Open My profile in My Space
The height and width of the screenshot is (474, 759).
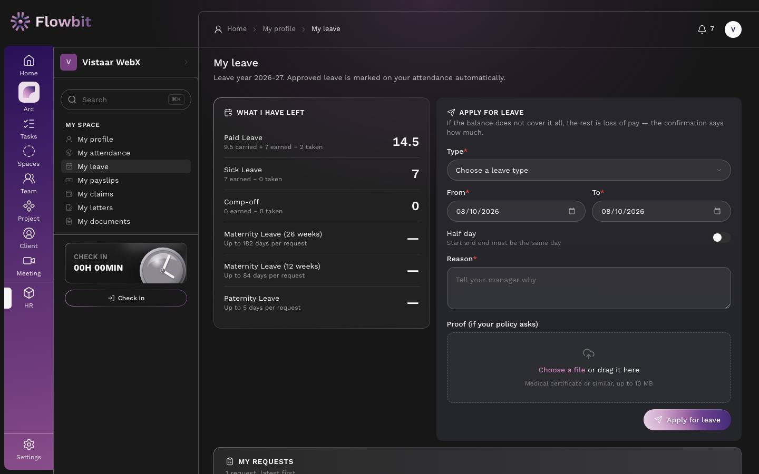click(126, 139)
